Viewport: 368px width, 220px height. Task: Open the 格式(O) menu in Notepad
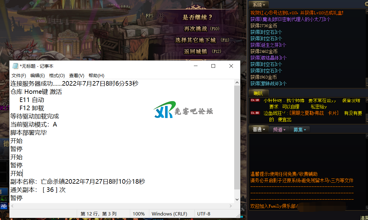(x=57, y=75)
